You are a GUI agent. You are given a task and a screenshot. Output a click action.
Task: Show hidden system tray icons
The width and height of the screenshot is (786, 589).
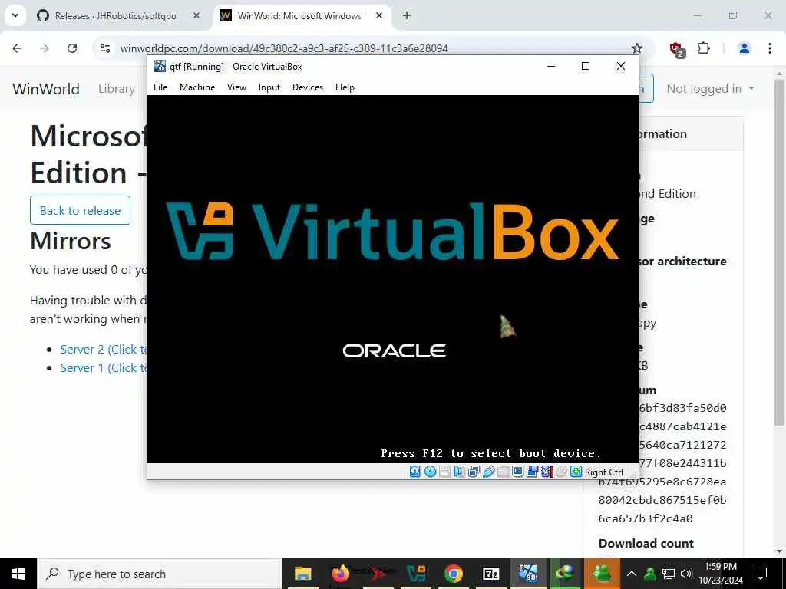632,574
